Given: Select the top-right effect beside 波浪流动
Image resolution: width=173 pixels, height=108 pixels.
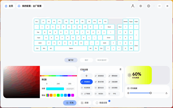Looking at the screenshot, I should 114,76.
